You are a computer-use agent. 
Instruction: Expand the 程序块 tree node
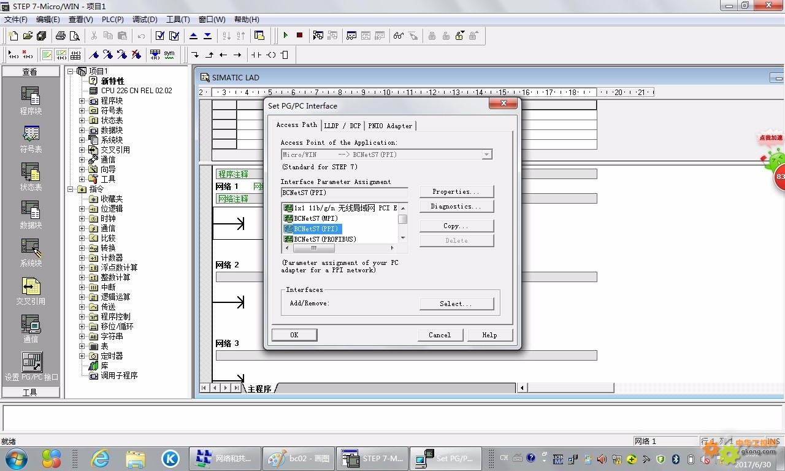coord(82,101)
